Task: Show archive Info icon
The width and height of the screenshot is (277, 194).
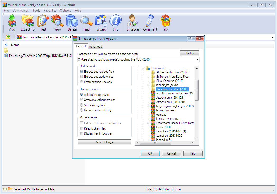Action: 116,23
